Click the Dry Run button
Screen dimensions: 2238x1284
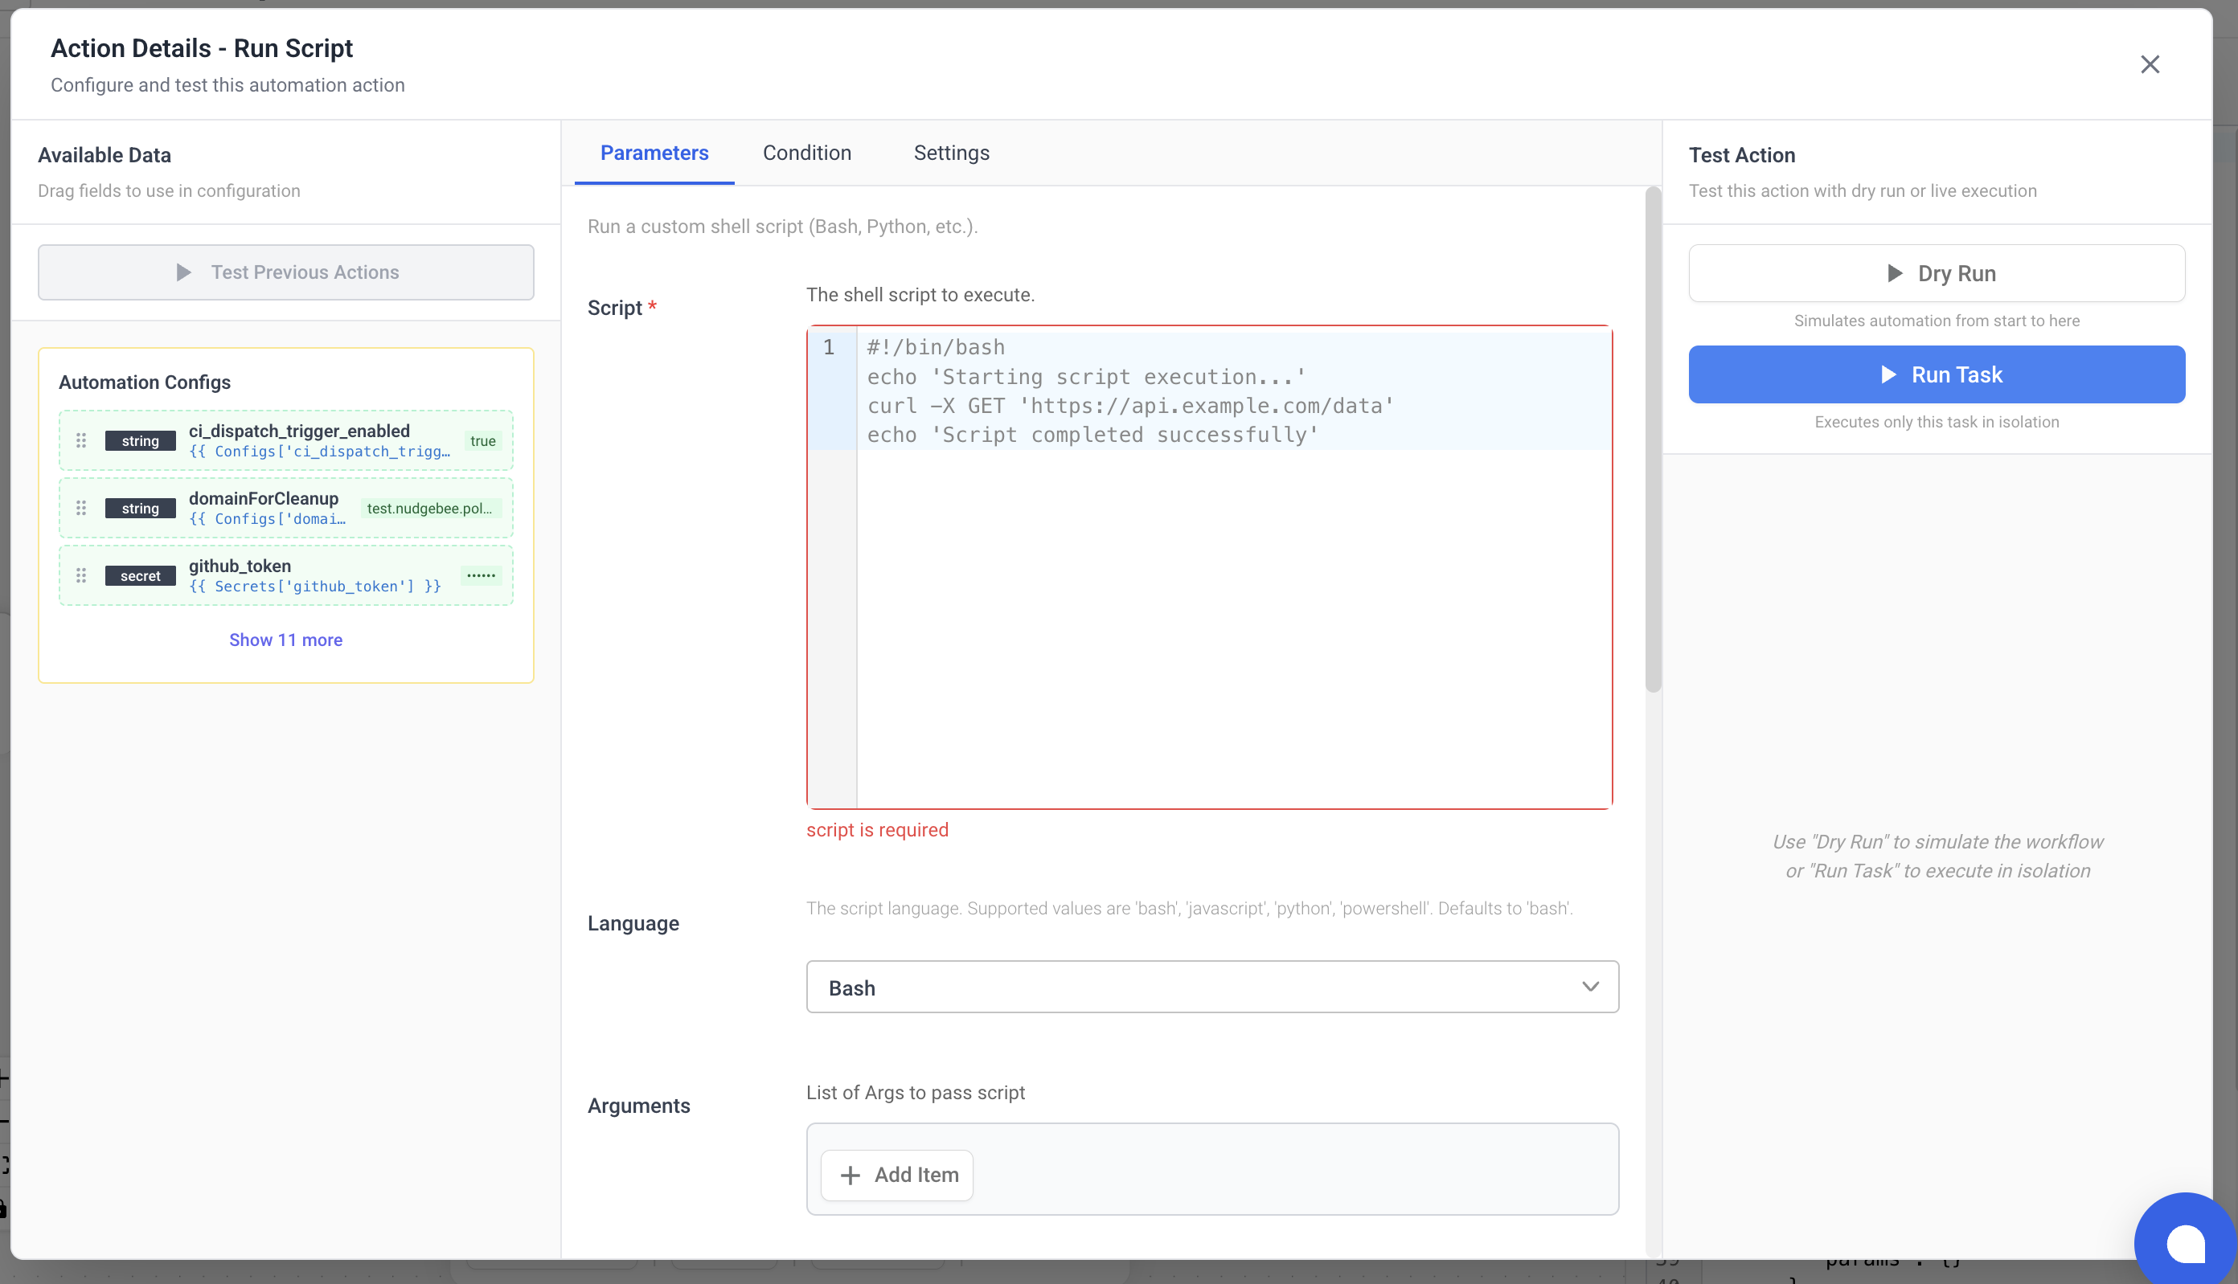[x=1937, y=273]
